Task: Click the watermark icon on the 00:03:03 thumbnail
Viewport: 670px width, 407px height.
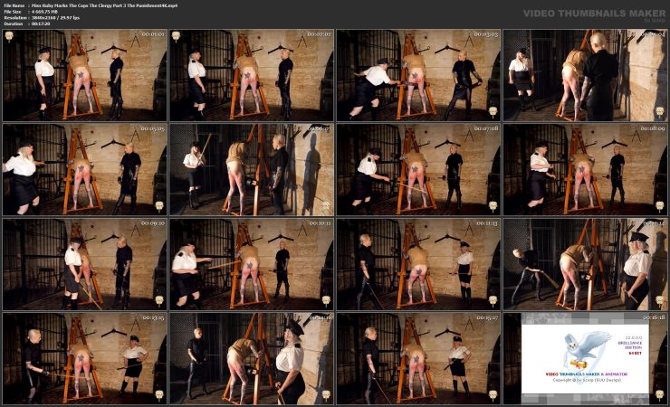Action: (x=493, y=112)
